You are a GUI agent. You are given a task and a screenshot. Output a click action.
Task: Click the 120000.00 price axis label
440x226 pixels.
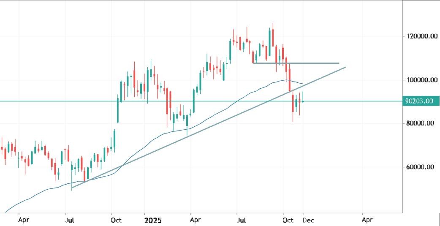tap(419, 36)
